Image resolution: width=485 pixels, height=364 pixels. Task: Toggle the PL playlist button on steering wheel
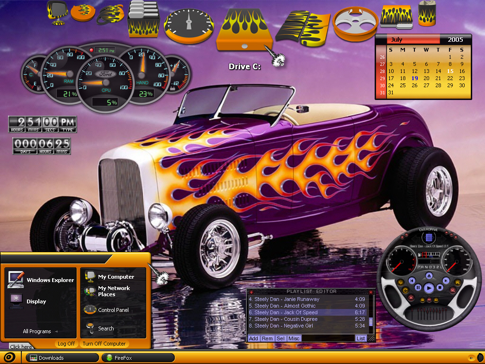[x=458, y=282]
